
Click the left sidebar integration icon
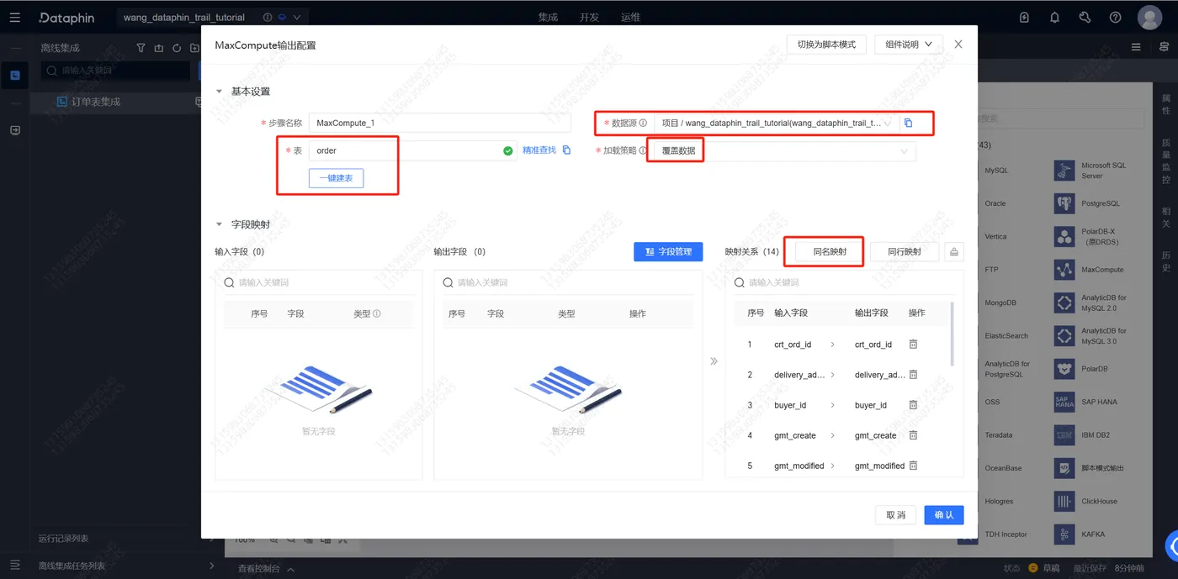[x=14, y=76]
